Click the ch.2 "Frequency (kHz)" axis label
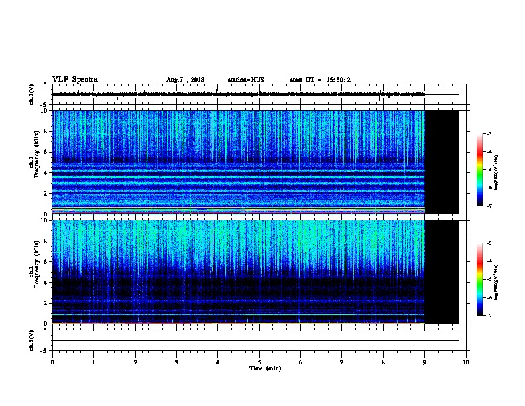This screenshot has height=406, width=525. [36, 263]
